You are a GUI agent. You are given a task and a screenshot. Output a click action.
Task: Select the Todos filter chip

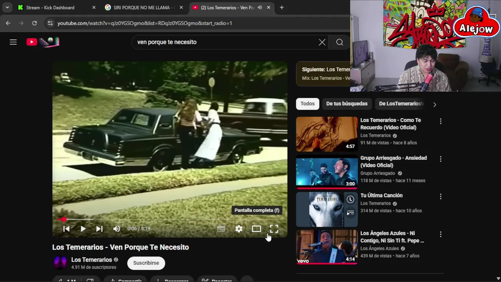307,104
